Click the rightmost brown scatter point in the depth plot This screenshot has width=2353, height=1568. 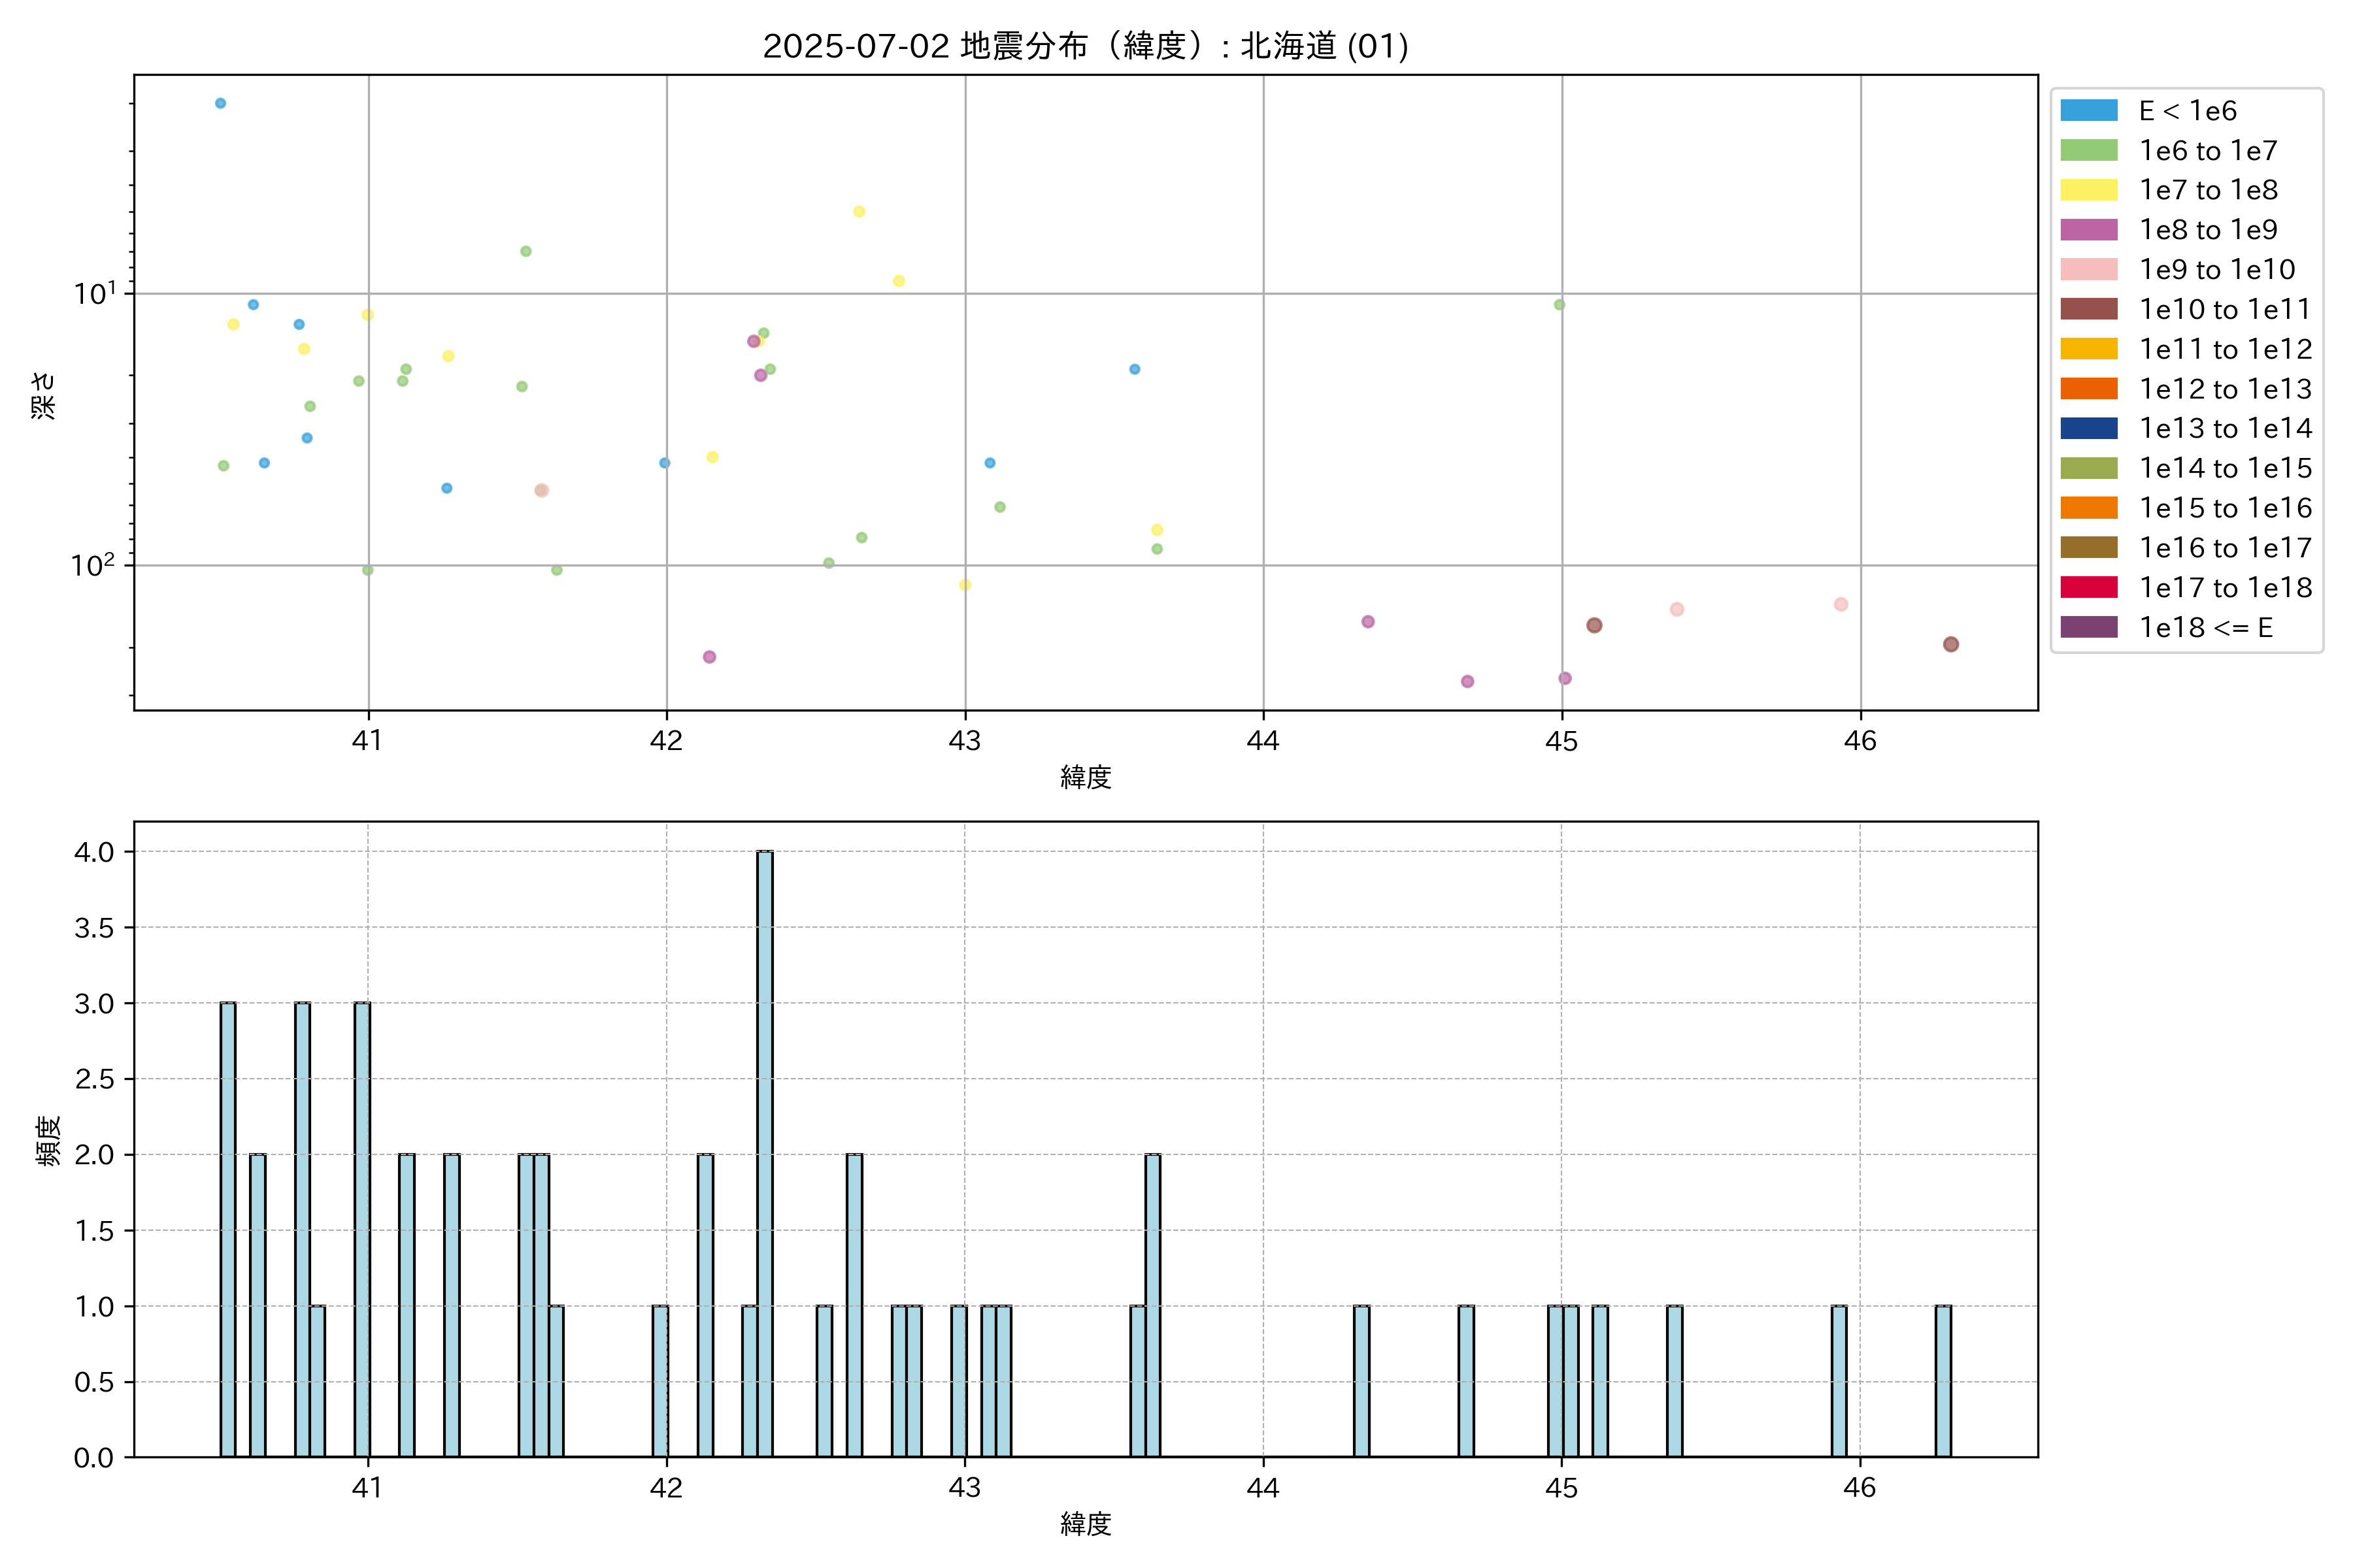tap(1951, 644)
